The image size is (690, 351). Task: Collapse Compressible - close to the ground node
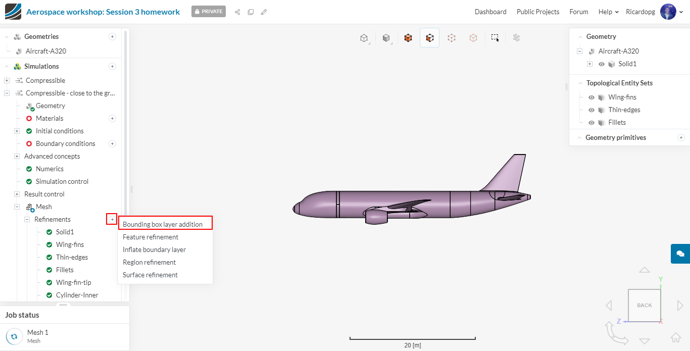7,93
